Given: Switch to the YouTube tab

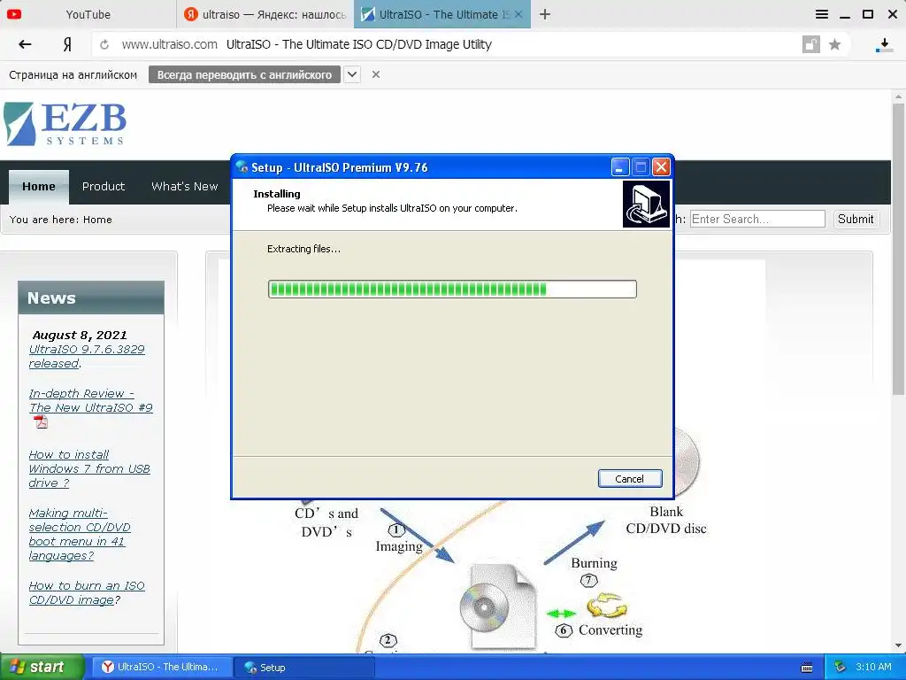Looking at the screenshot, I should click(x=88, y=14).
